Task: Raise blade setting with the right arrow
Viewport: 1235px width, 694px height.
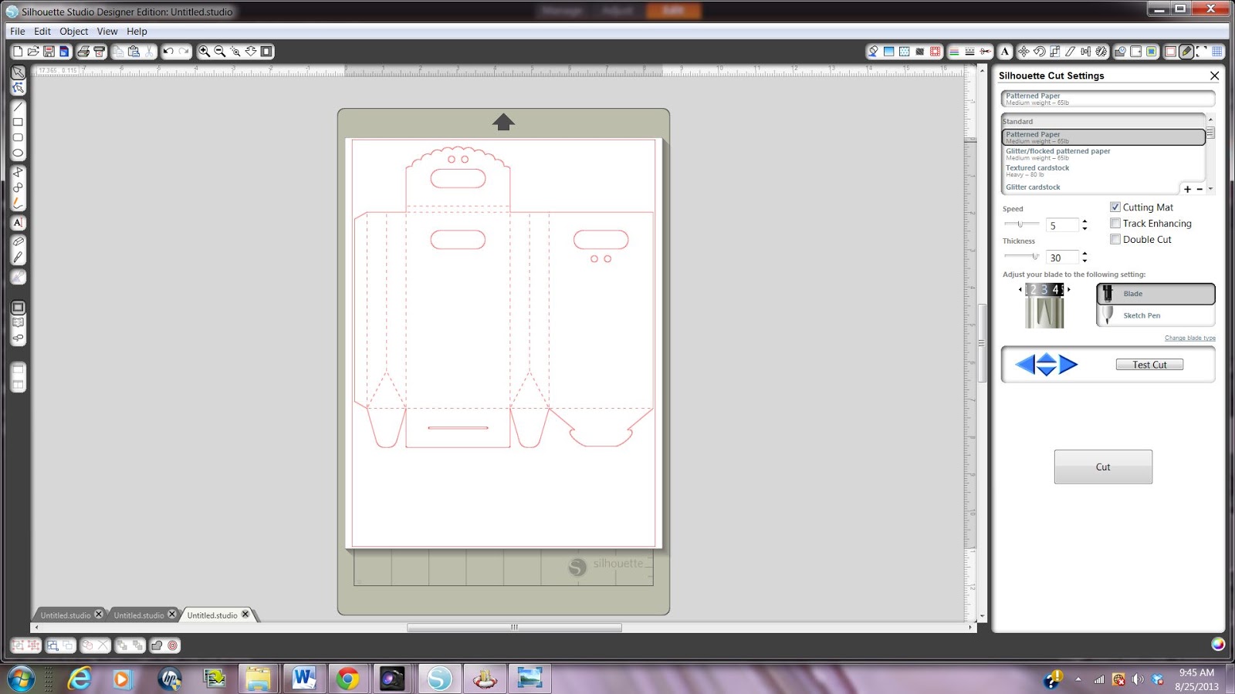Action: click(x=1069, y=289)
